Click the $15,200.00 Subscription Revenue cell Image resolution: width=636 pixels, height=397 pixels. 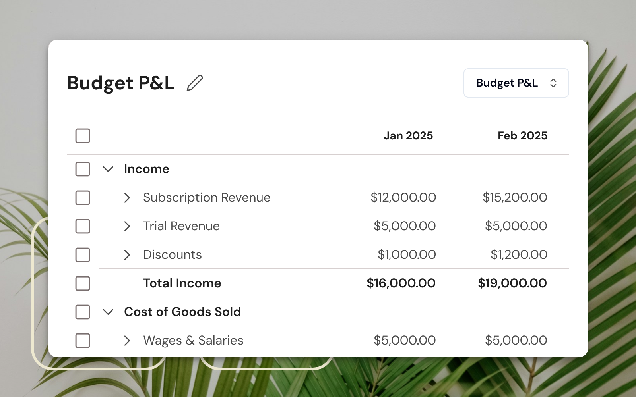(515, 197)
